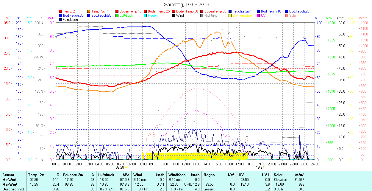Click the average temperature value 19.28
This screenshot has width=372, height=191.
tap(55, 189)
